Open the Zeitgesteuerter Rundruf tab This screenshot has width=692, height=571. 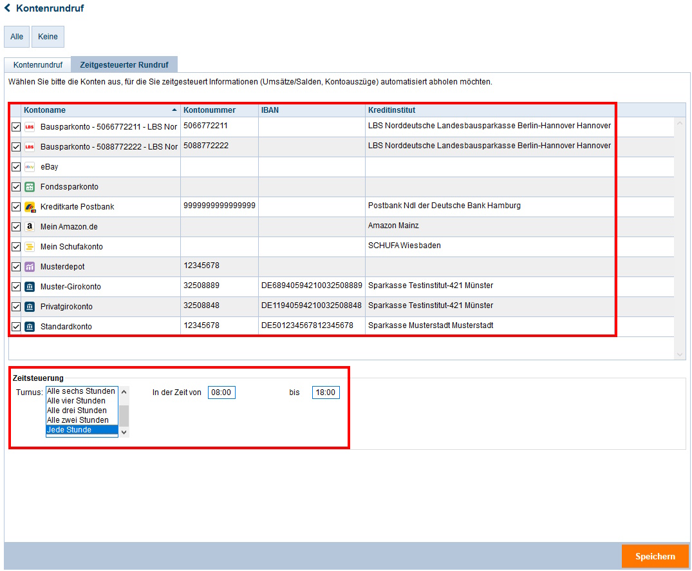(124, 65)
